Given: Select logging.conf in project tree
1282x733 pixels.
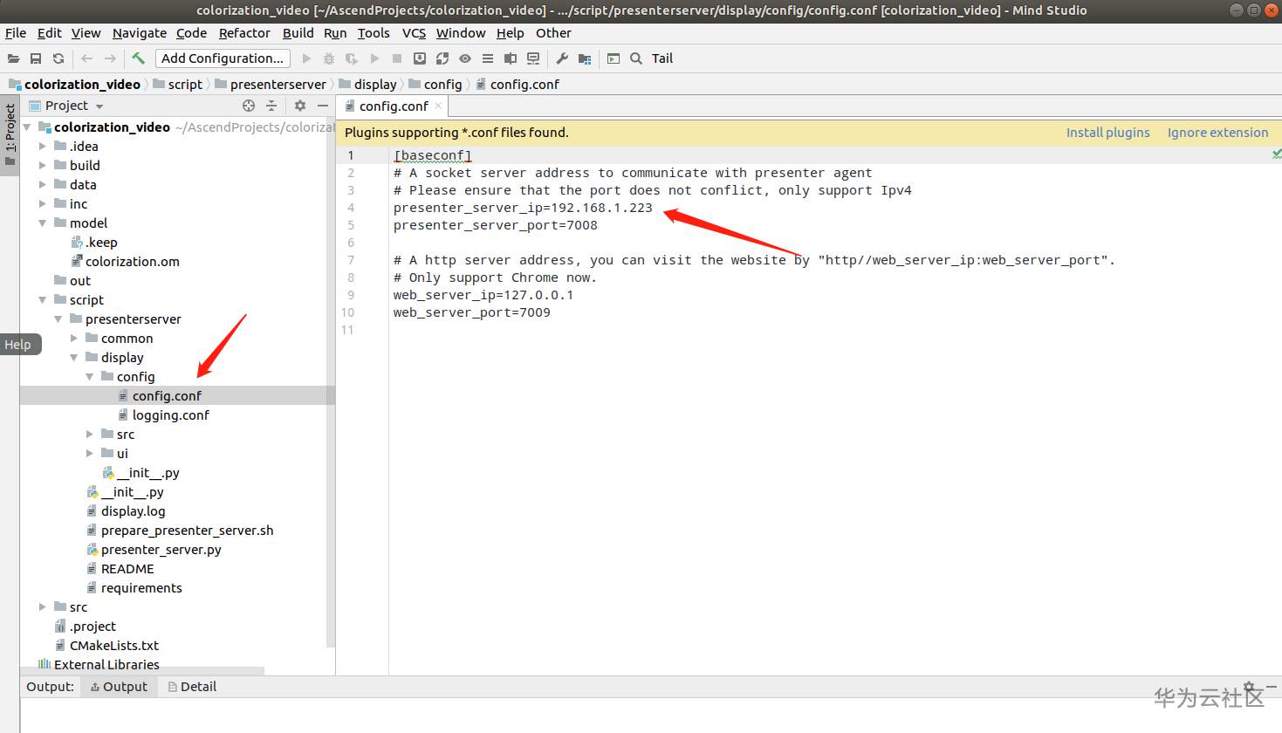Looking at the screenshot, I should [171, 415].
